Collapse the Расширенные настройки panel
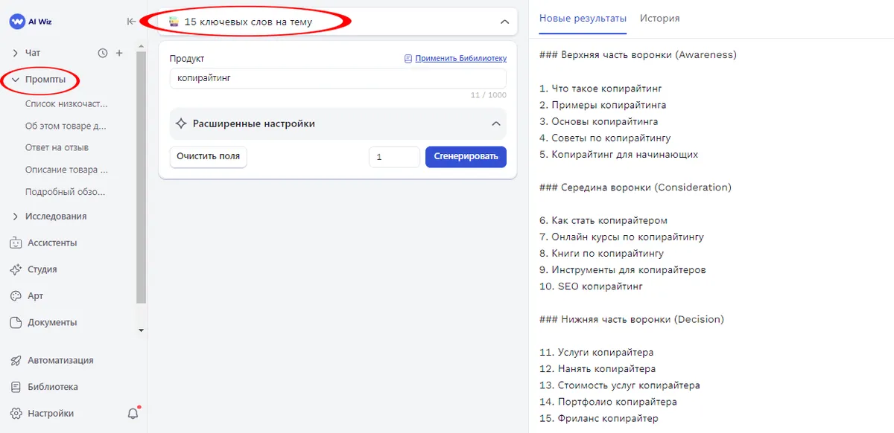This screenshot has height=433, width=894. click(496, 124)
